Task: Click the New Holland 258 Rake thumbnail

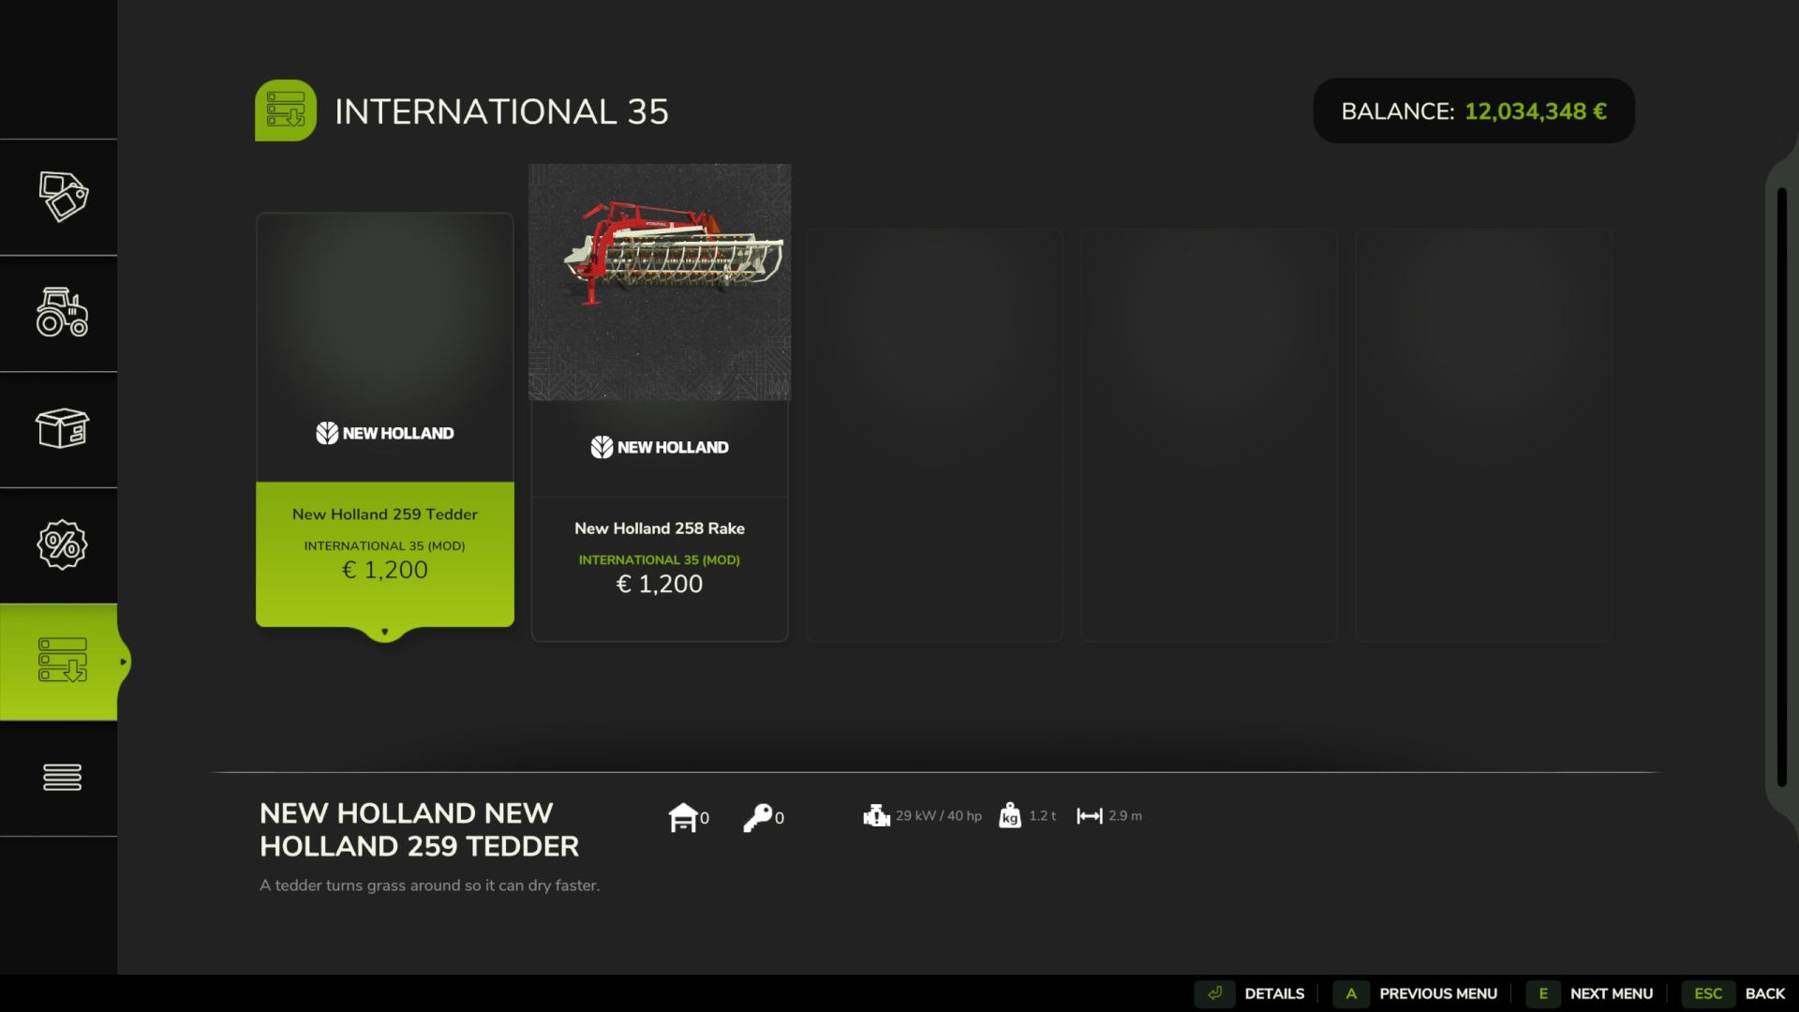Action: tap(660, 282)
